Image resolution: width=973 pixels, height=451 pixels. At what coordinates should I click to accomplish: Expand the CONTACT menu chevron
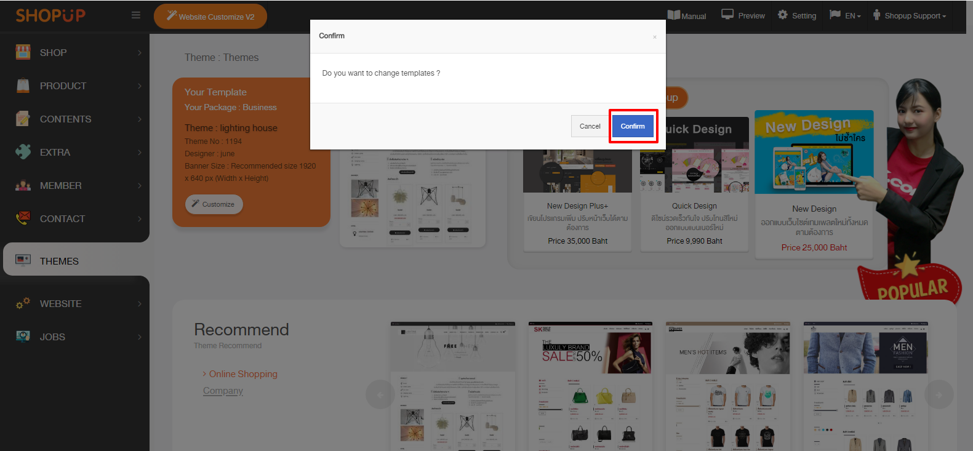140,219
